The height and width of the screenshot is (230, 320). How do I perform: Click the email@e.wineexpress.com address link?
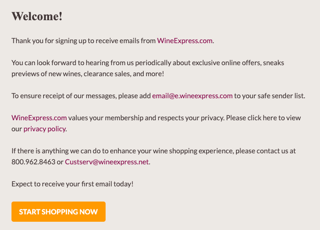[192, 95]
